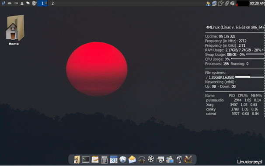Click the 09:28 AM clock
Image resolution: width=265 pixels, height=166 pixels.
pos(257,3)
